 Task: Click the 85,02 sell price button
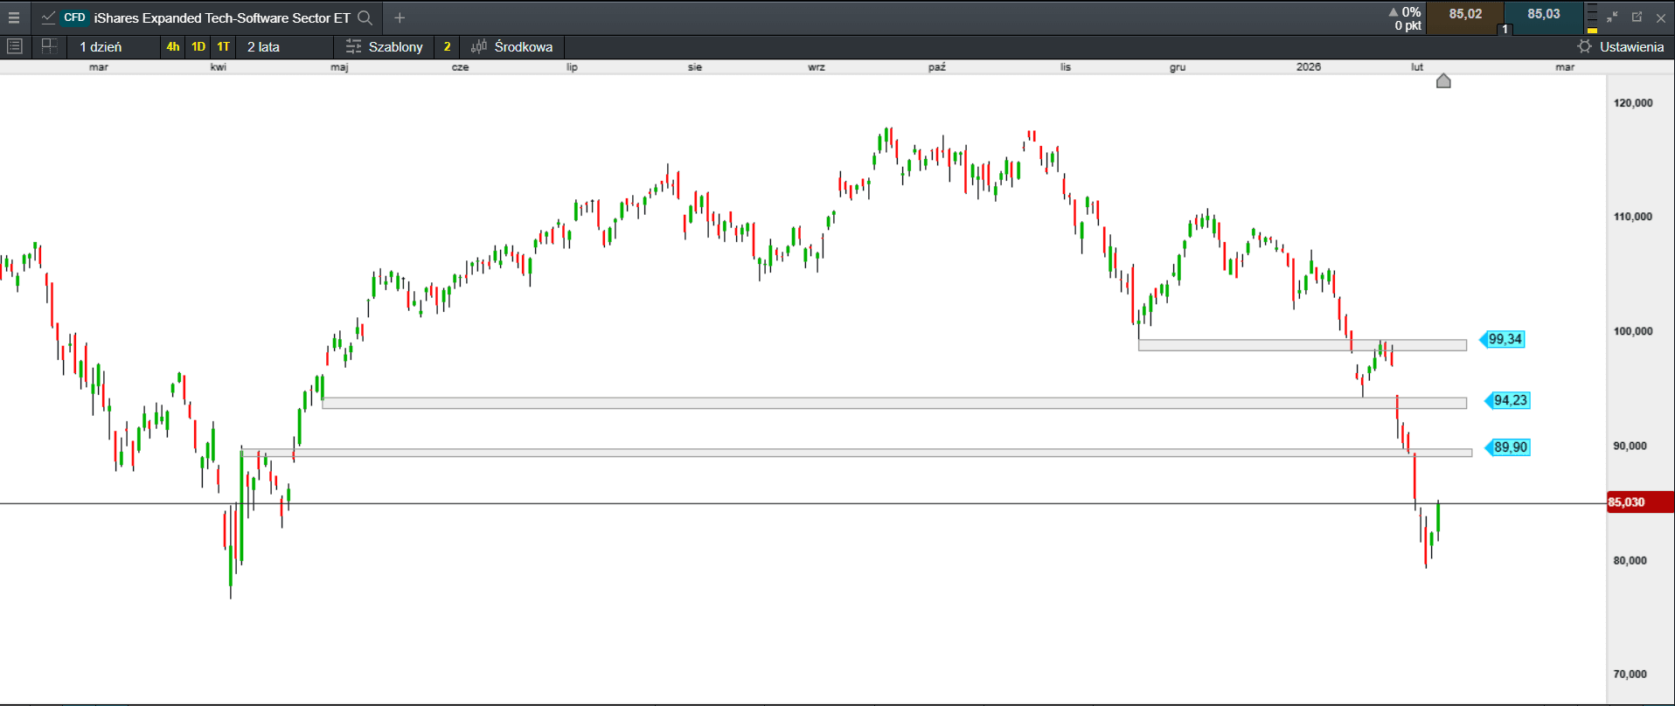click(1465, 15)
